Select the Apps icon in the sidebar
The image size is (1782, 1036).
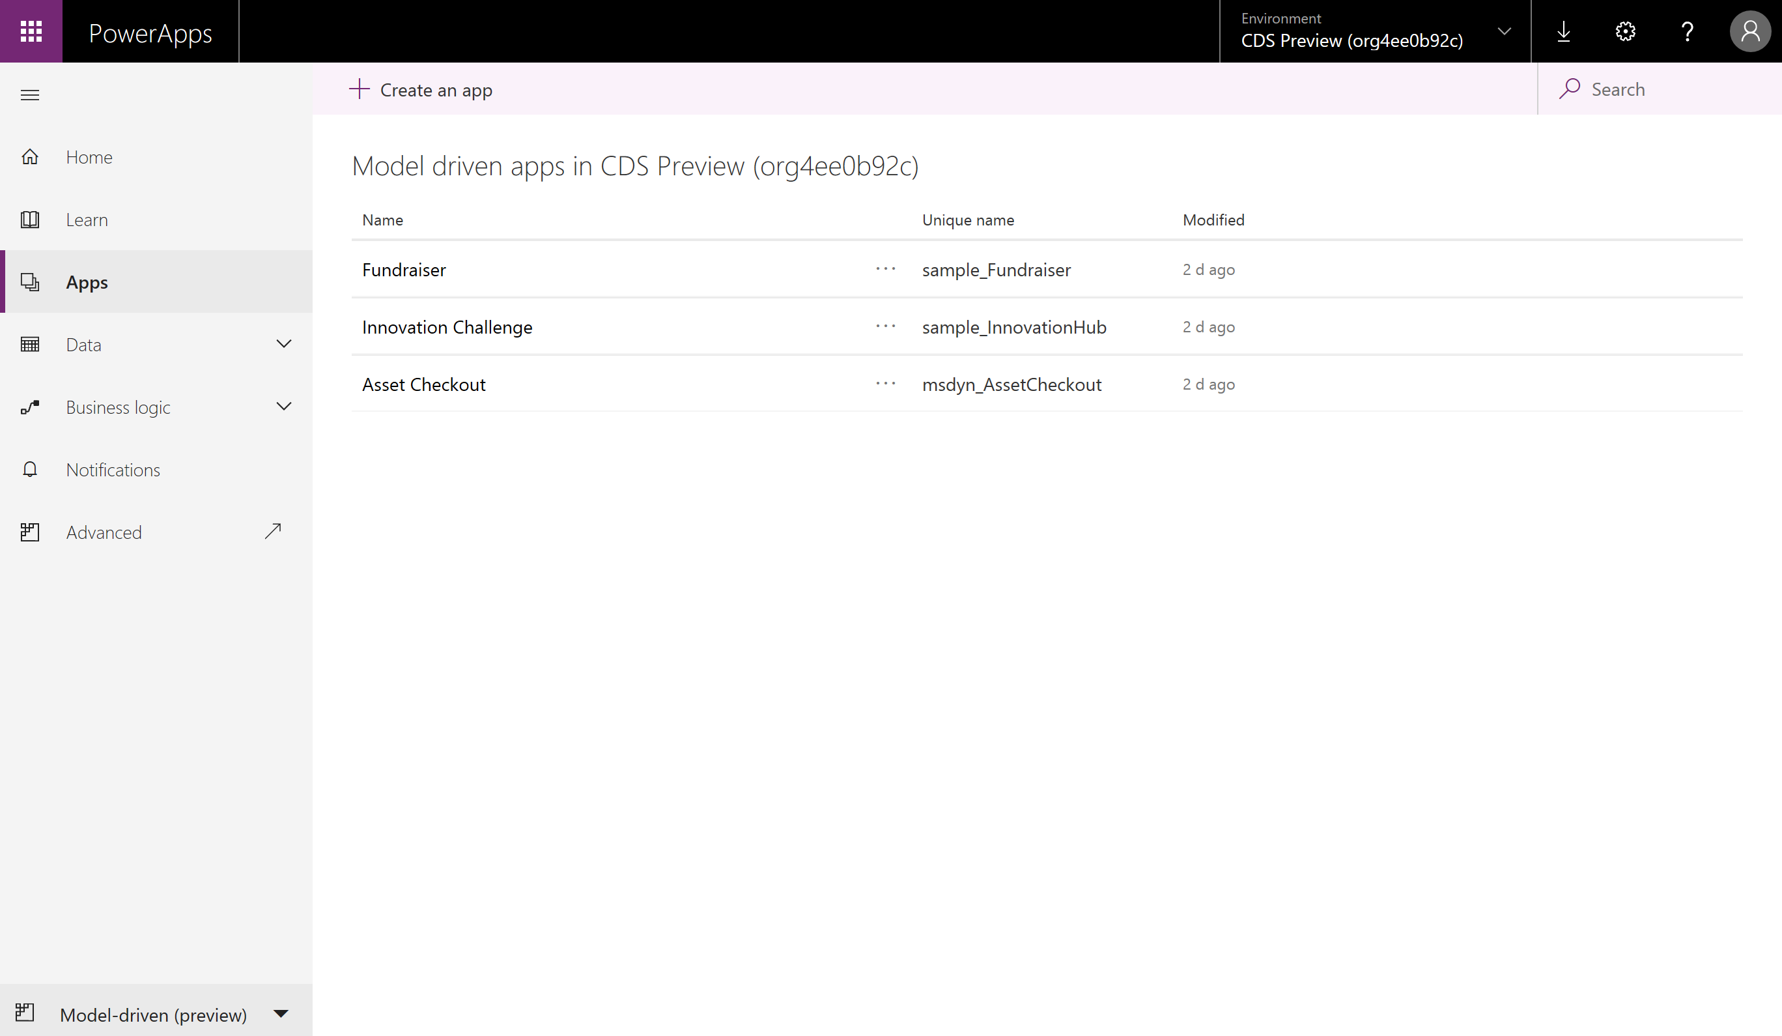[31, 281]
